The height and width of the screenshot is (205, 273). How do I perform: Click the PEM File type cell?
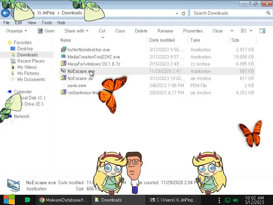[199, 86]
